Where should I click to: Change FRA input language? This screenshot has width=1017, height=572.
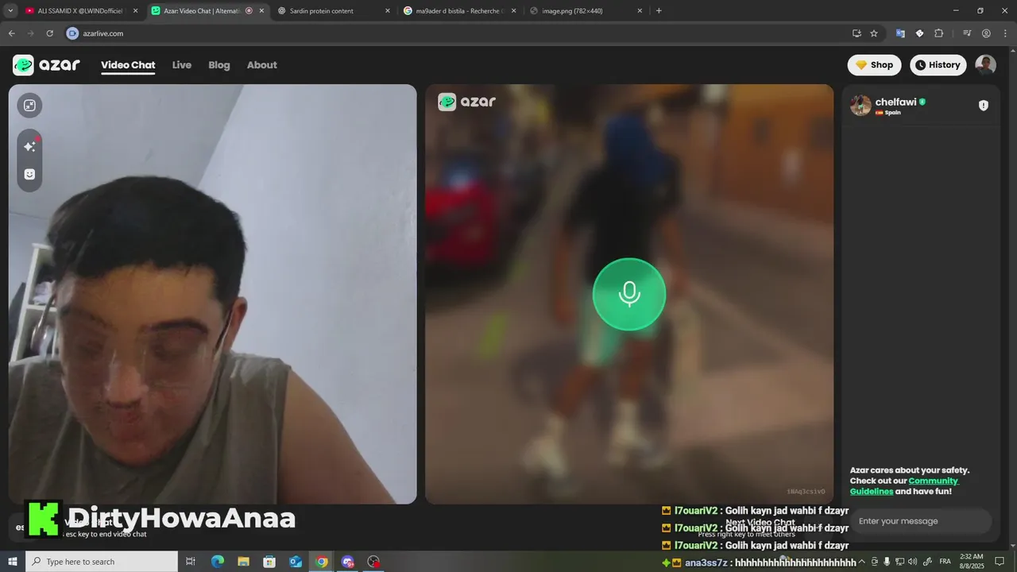945,562
